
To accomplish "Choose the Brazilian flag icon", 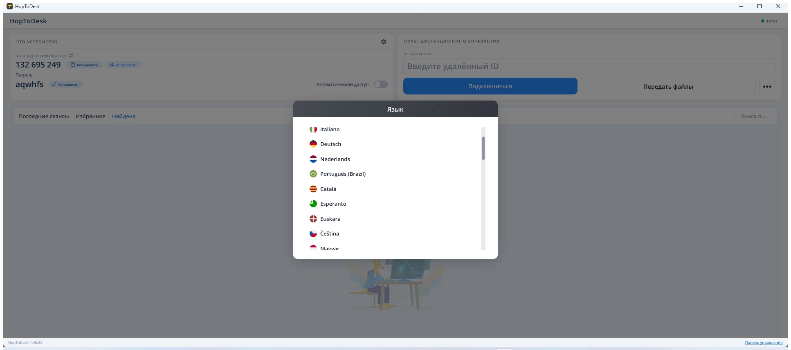I will (313, 174).
